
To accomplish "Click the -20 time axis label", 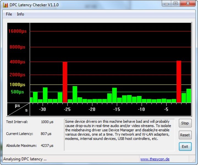I will pyautogui.click(x=92, y=109).
